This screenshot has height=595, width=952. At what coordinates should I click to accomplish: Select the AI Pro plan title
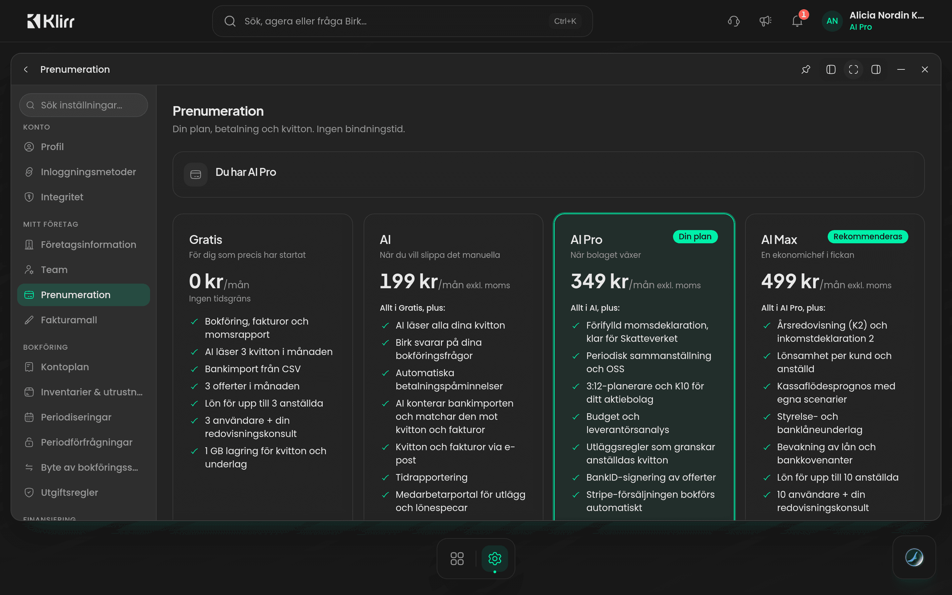tap(586, 240)
